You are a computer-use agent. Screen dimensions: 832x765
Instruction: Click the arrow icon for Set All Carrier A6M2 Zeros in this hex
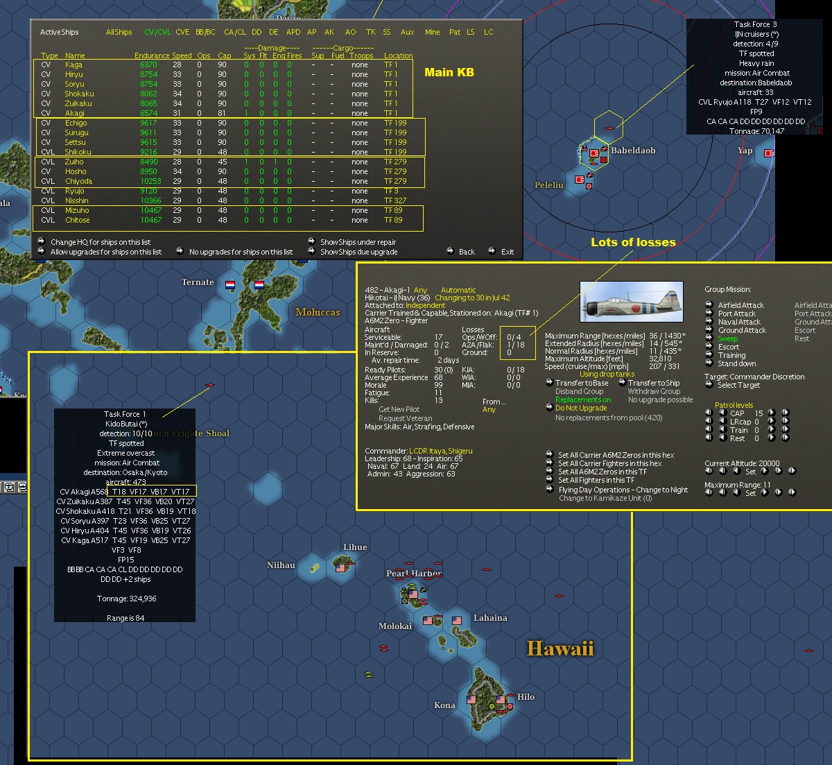pos(550,455)
